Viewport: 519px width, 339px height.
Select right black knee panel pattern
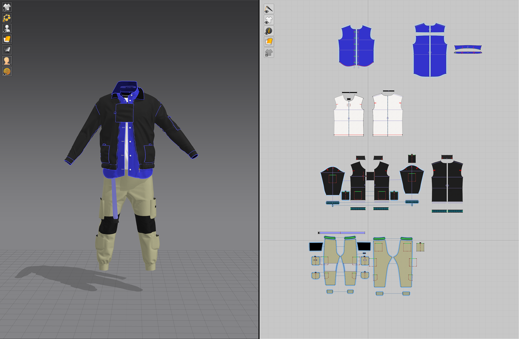tap(364, 246)
